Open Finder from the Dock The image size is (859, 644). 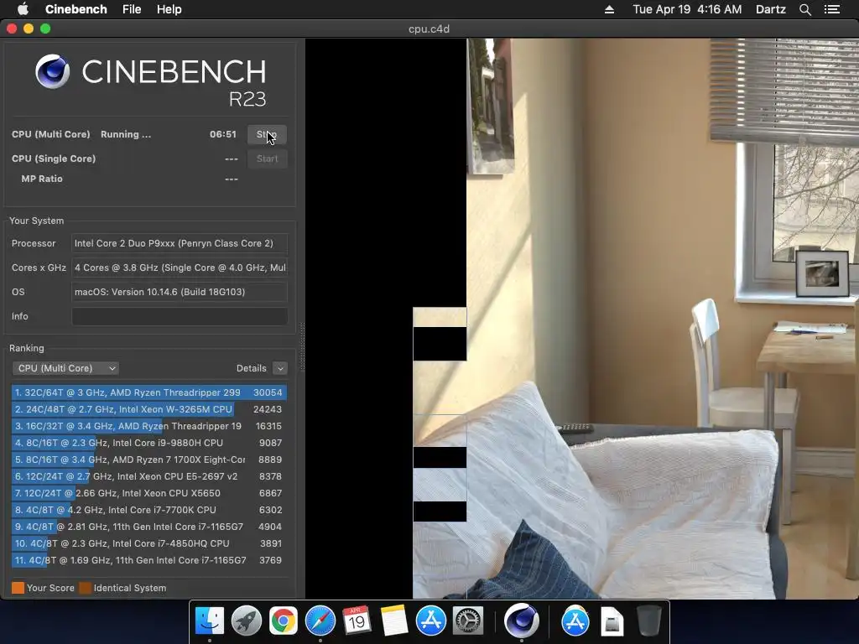click(209, 621)
